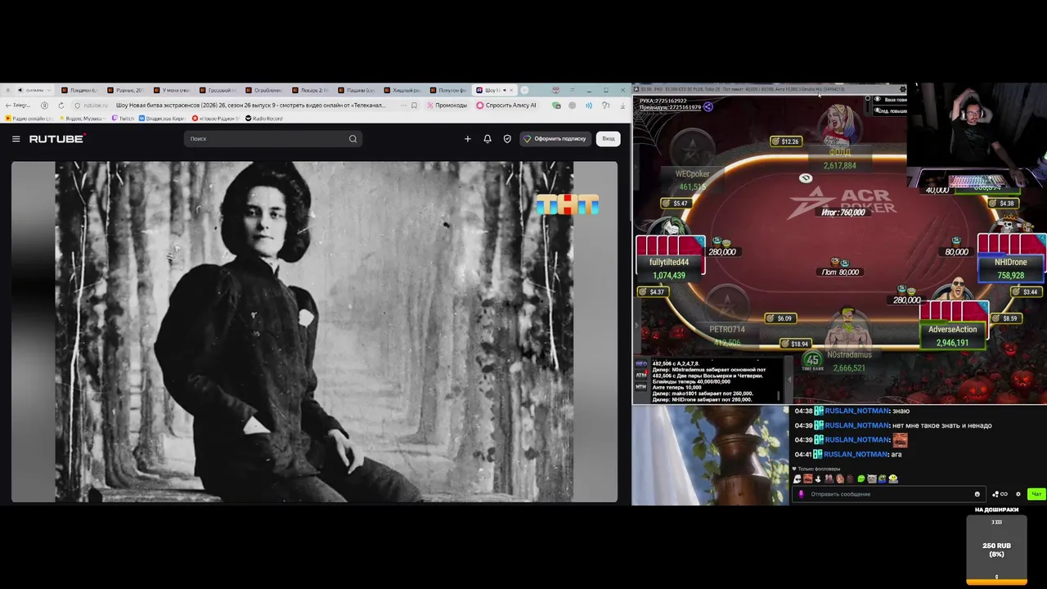Click the shield icon in Rutube header
Viewport: 1047px width, 589px height.
coord(507,139)
